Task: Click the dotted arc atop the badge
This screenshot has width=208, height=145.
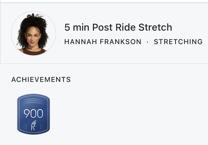Action: 33,101
